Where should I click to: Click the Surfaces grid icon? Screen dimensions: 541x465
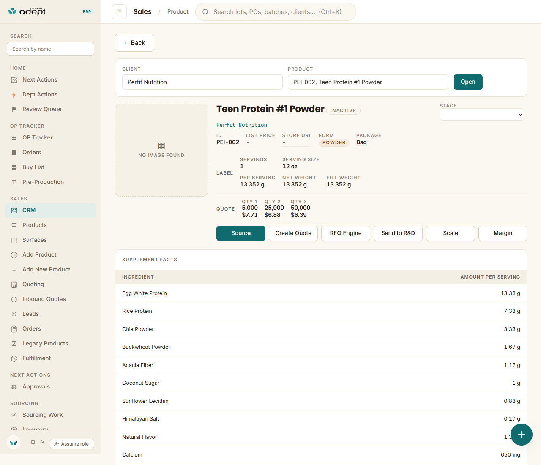[14, 240]
